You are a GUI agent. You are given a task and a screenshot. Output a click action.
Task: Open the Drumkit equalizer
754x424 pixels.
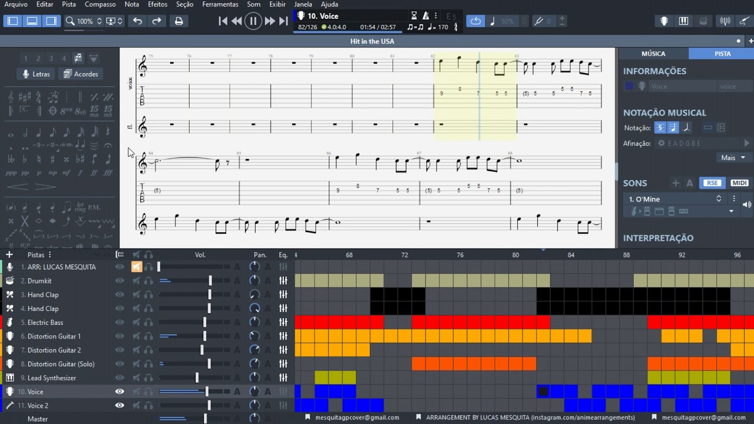pyautogui.click(x=283, y=281)
